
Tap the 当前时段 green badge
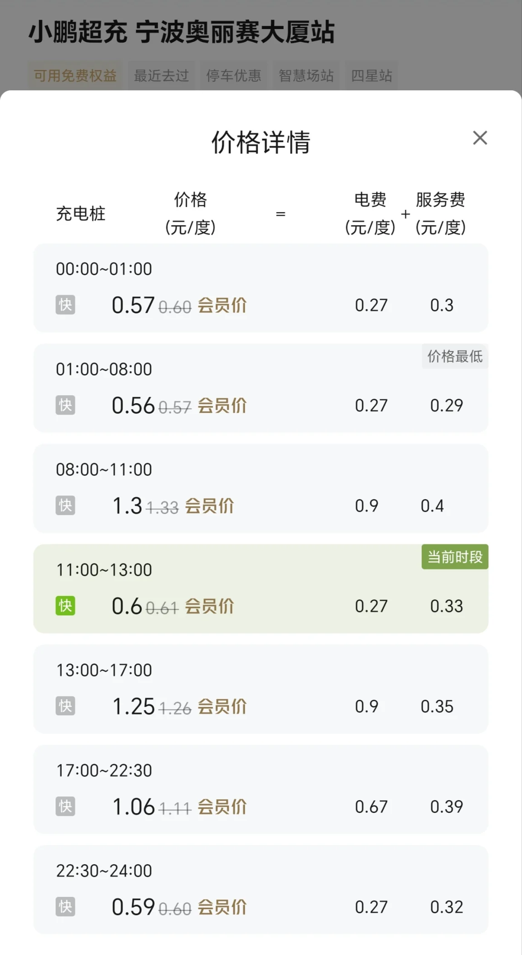[455, 557]
